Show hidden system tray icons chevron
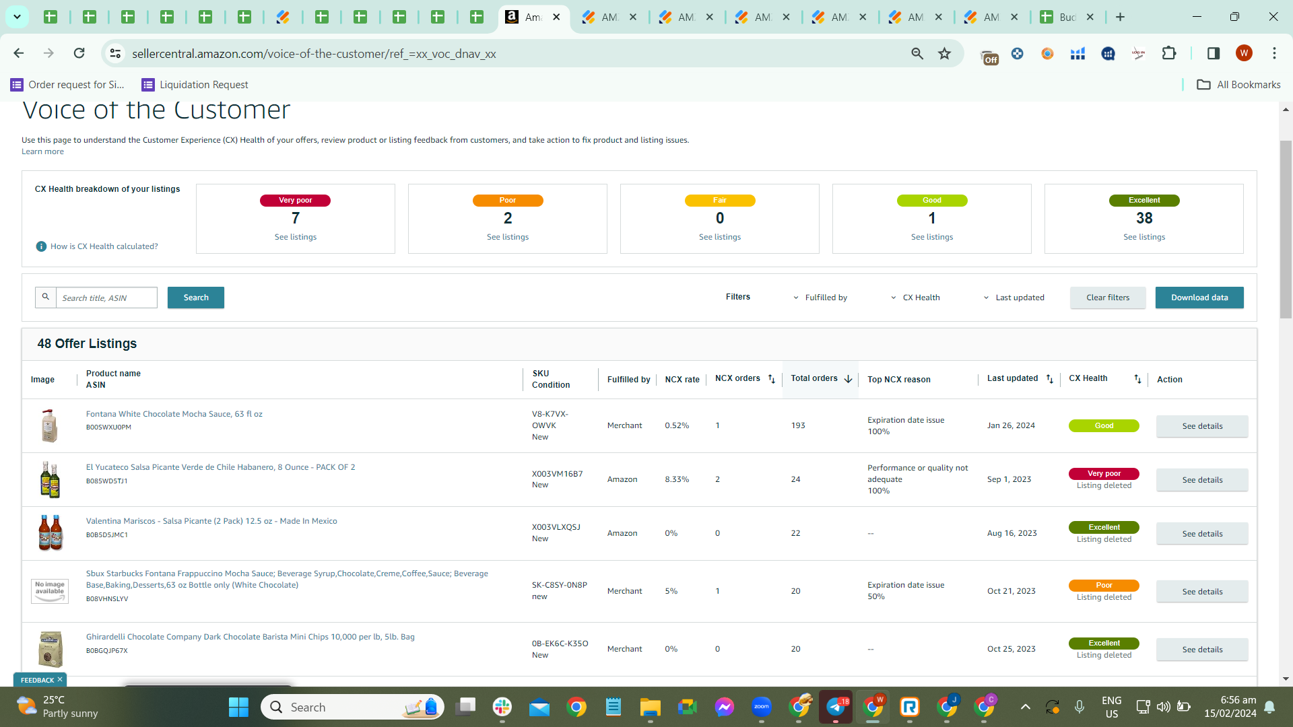The image size is (1293, 727). pos(1025,707)
